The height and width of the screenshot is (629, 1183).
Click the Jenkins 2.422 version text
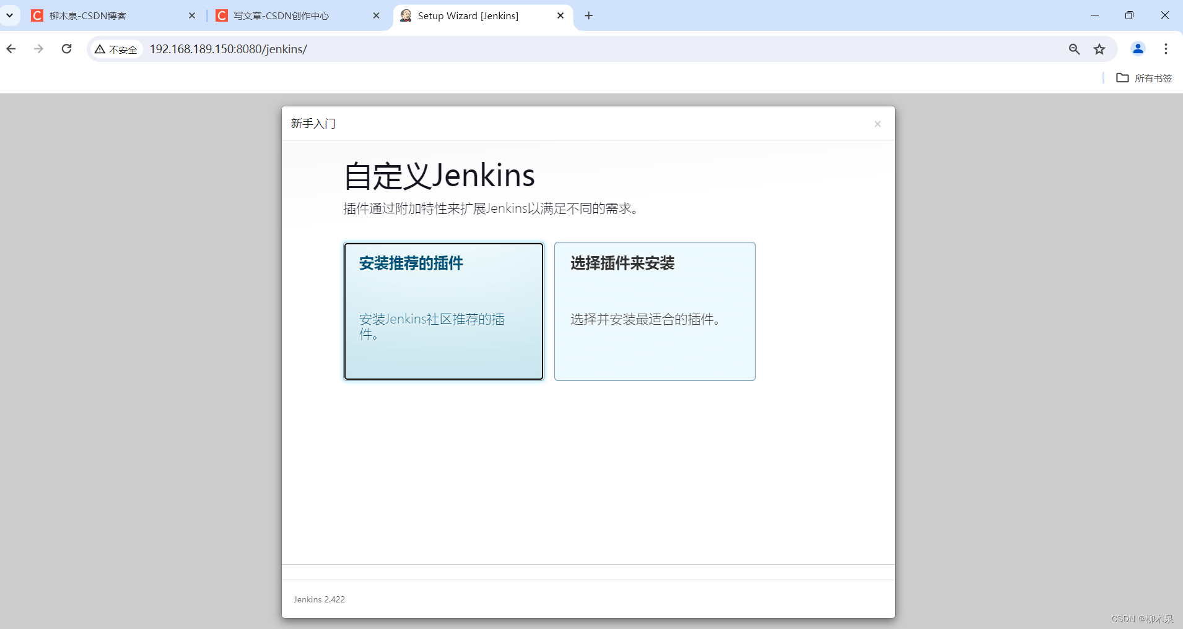pos(319,599)
